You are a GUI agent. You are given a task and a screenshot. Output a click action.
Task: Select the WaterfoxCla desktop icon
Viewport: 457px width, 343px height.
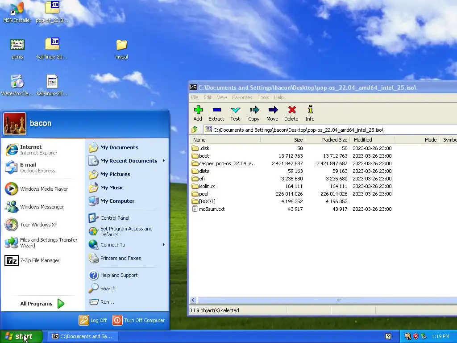(17, 85)
